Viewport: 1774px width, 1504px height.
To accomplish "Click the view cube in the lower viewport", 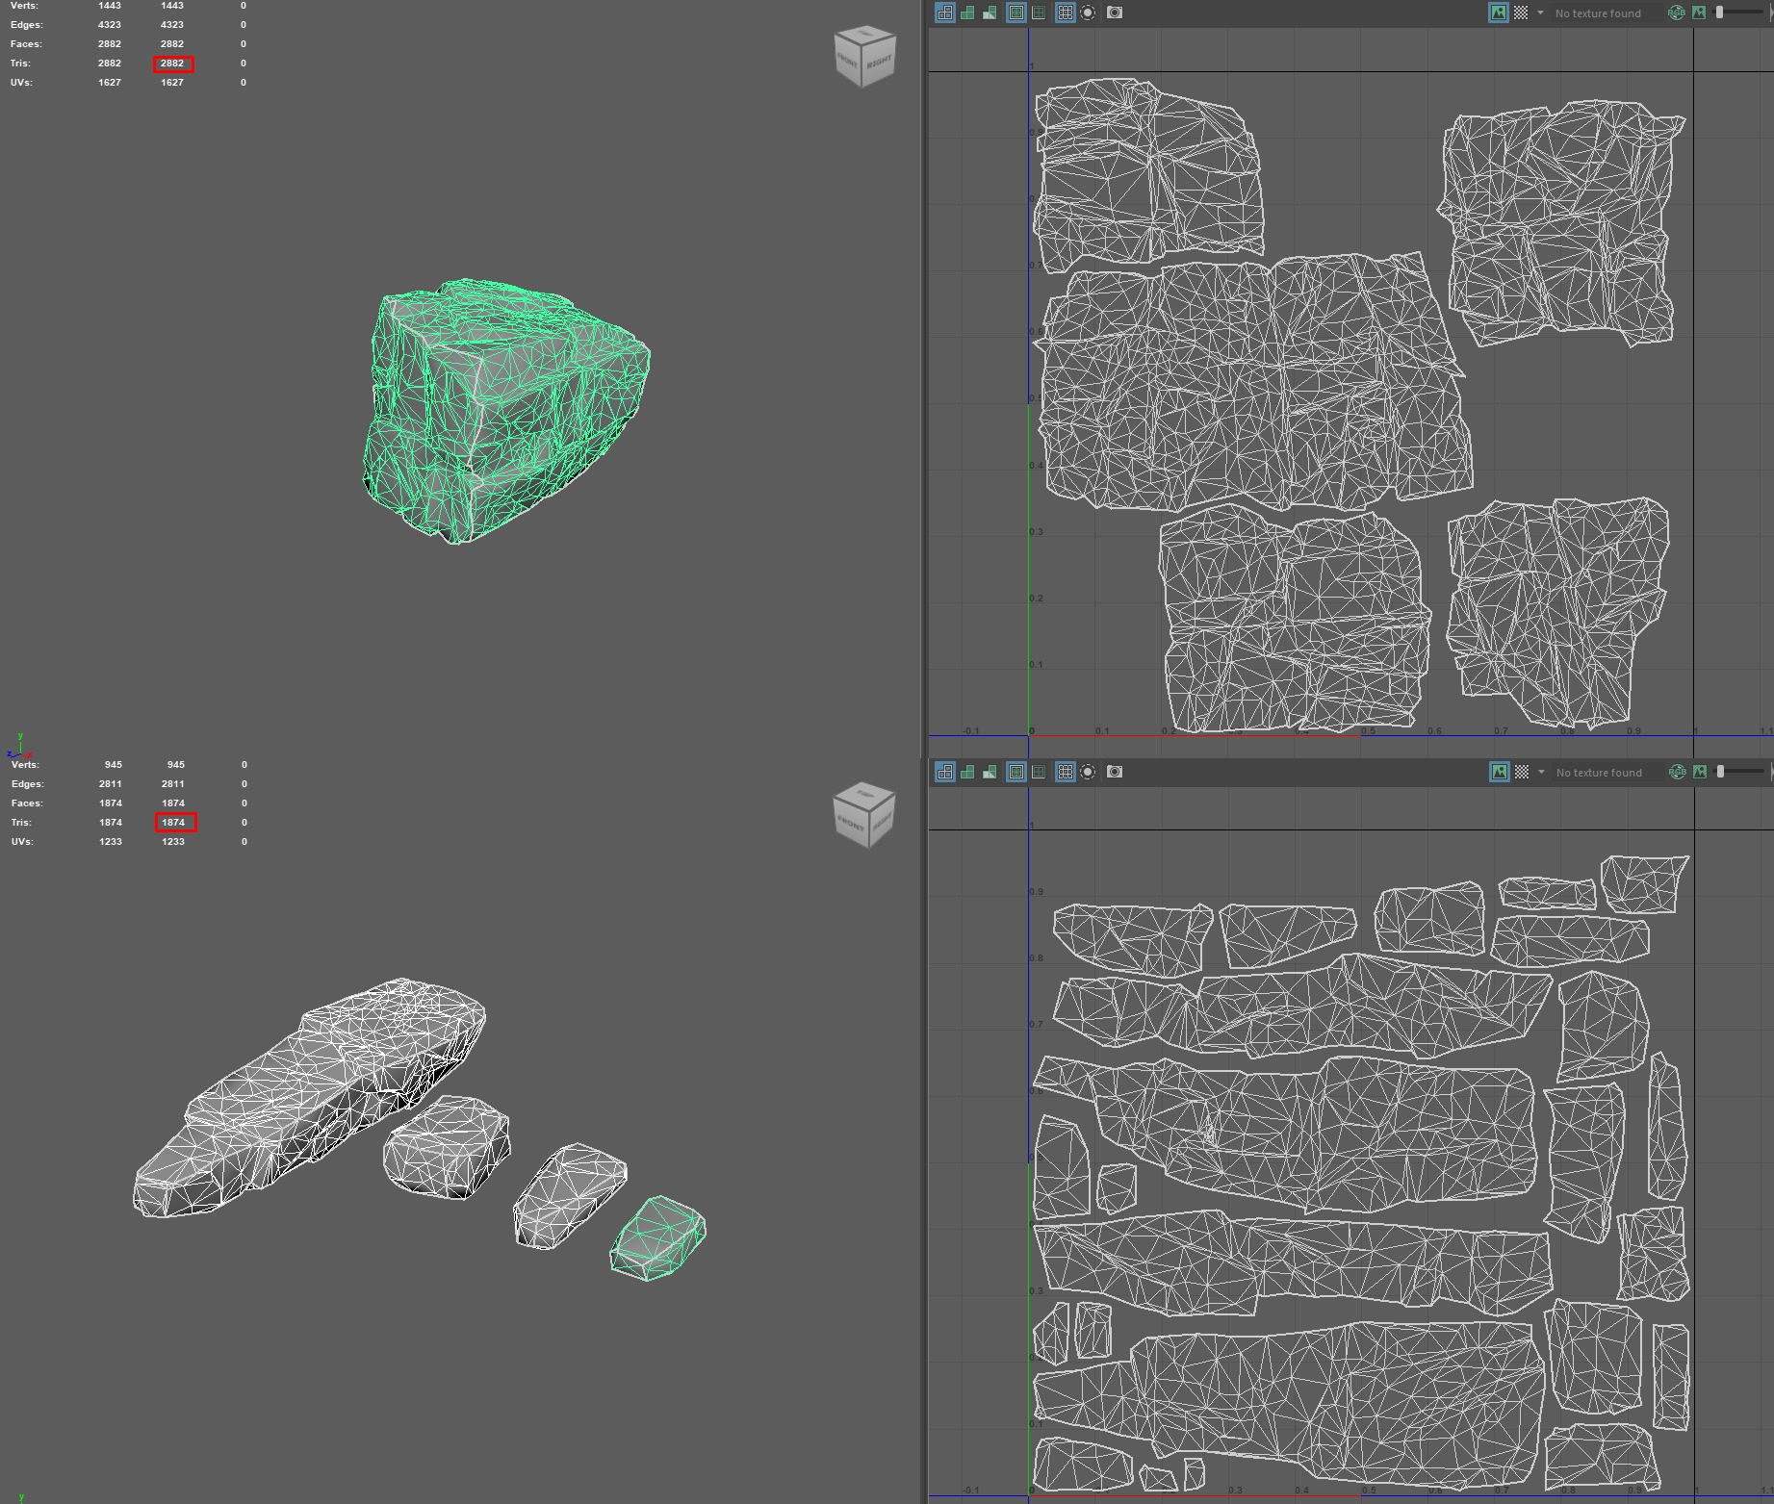I will click(x=864, y=815).
